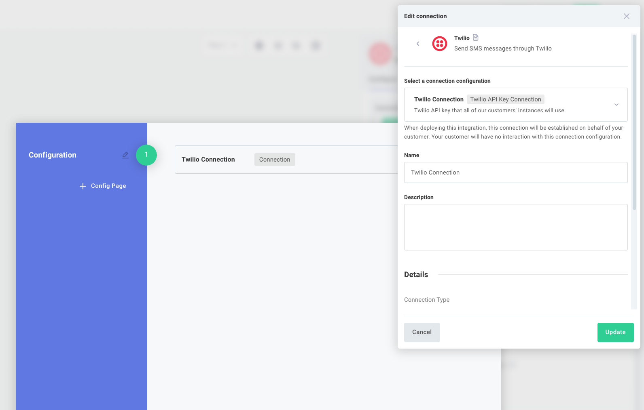Click the Connection type badge
The width and height of the screenshot is (644, 410).
point(275,160)
